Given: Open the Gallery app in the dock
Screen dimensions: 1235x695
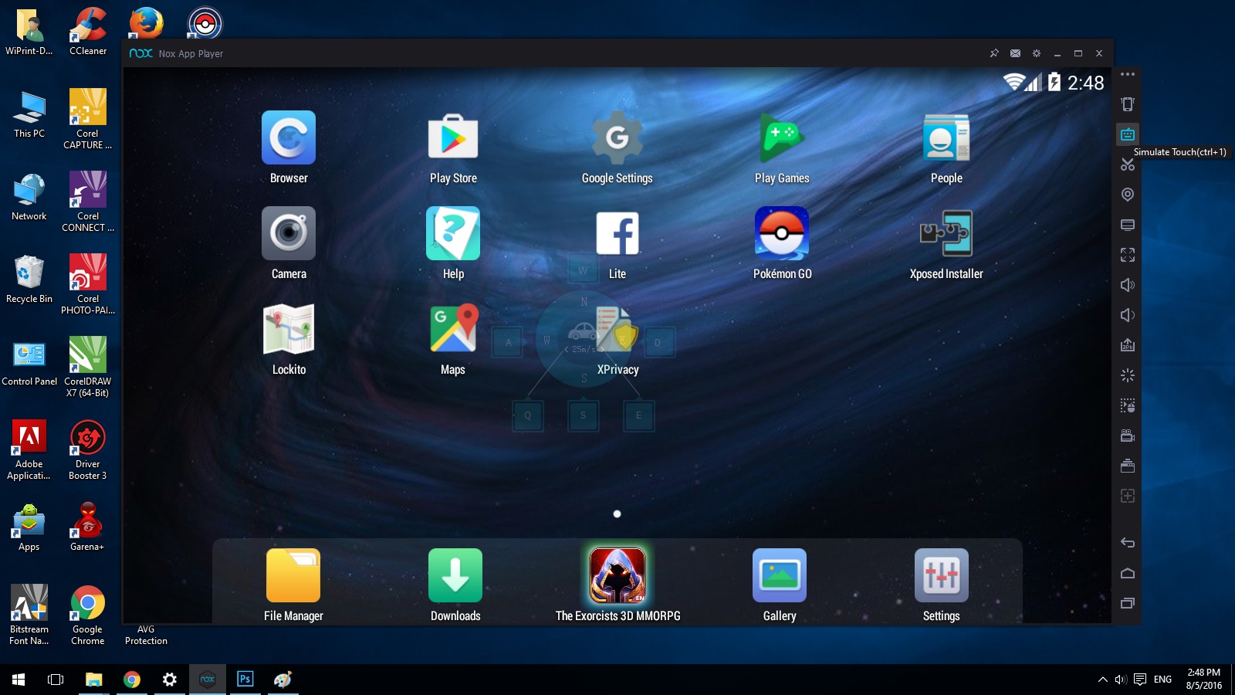Looking at the screenshot, I should pos(780,575).
